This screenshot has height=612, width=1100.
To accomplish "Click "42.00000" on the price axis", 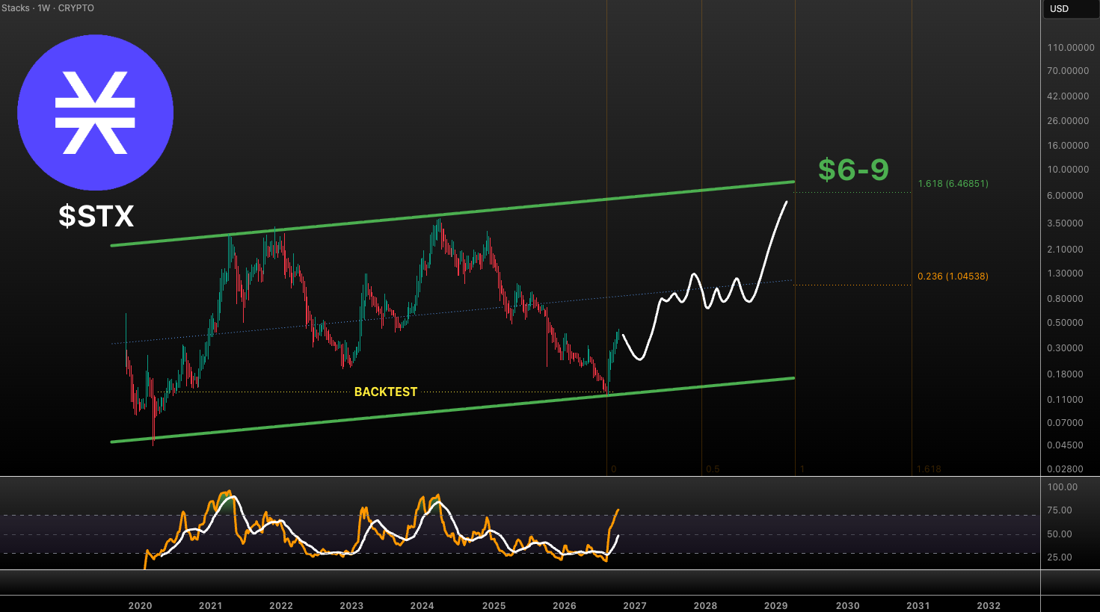I will coord(1068,96).
